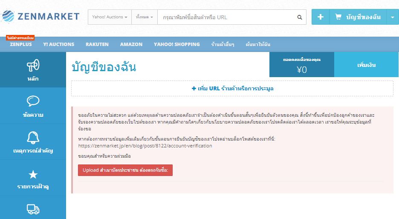The image size is (399, 219).
Task: Click the บัญชีของฉัน page heading
Action: (104, 67)
